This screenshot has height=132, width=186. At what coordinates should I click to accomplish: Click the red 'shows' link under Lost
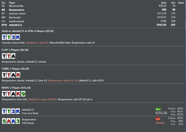(160, 123)
